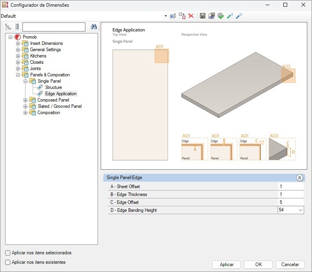Click the red X delete icon
Image resolution: width=312 pixels, height=272 pixels.
[191, 16]
